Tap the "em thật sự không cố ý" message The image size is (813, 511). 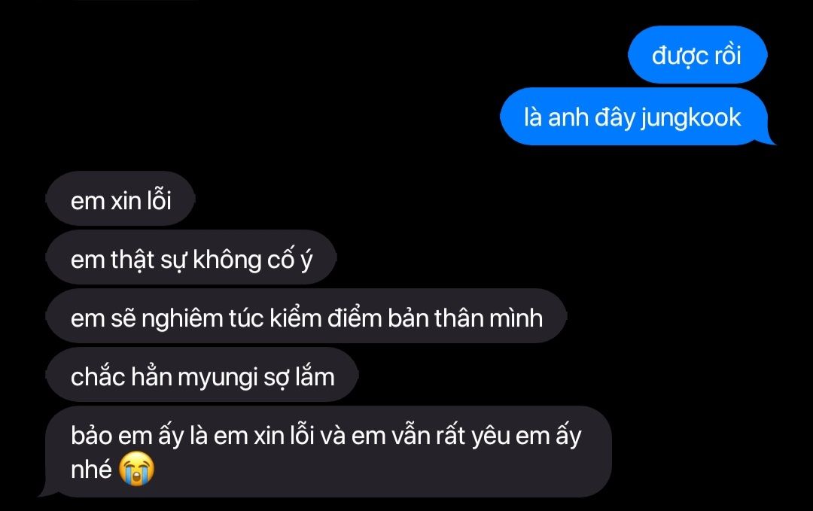191,257
